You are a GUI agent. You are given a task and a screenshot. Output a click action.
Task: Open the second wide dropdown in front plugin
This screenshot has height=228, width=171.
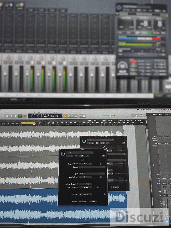click(x=92, y=173)
